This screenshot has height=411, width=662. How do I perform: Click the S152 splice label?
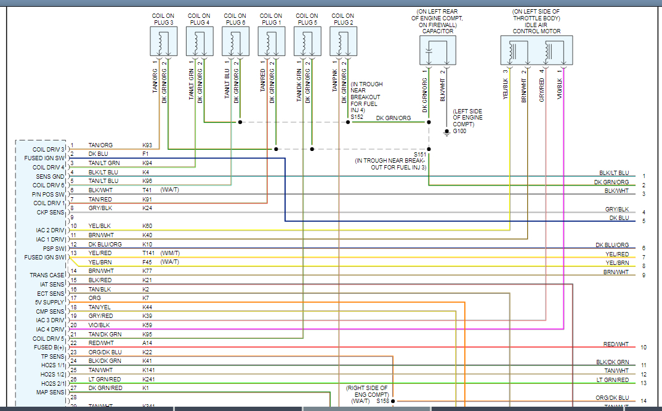357,117
